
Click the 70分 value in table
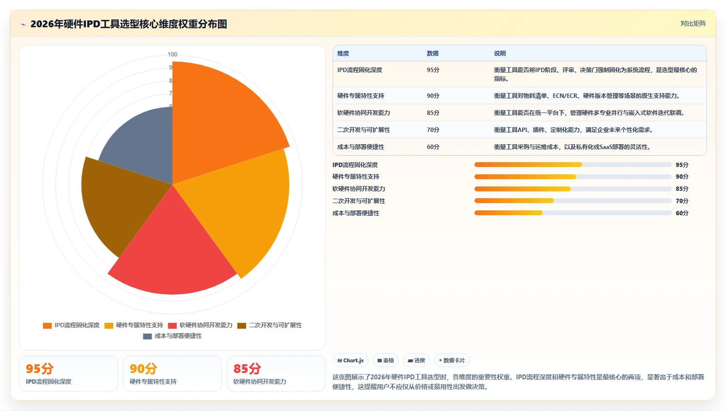(x=433, y=130)
